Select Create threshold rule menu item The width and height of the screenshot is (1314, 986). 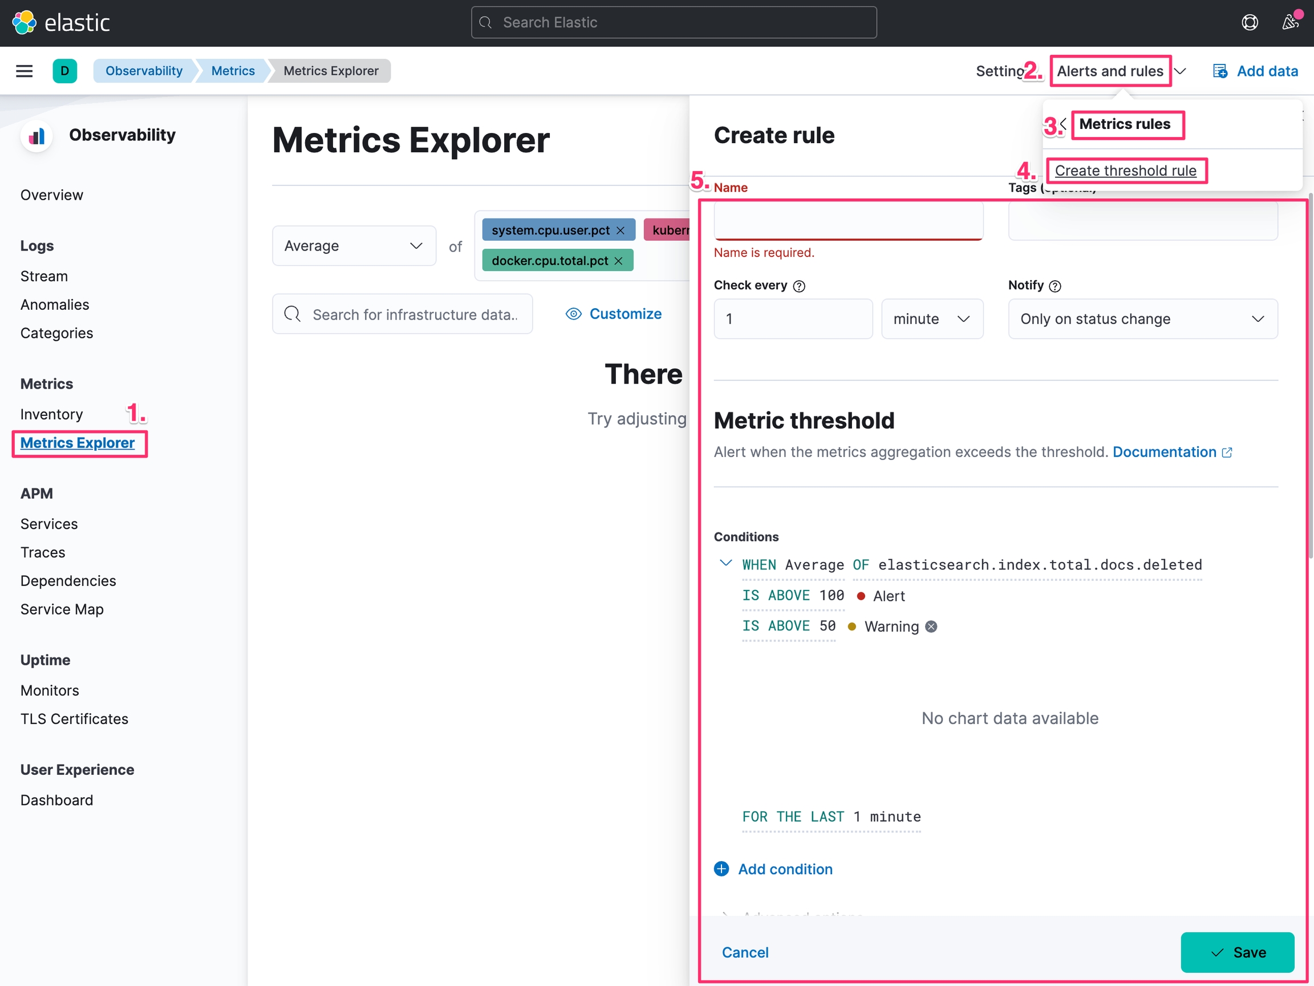1125,171
